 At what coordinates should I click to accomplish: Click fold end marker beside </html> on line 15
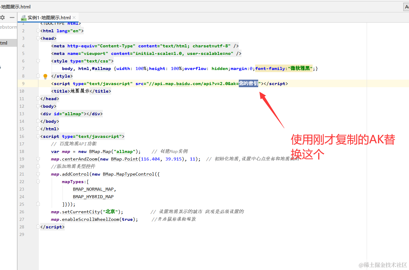coord(38,129)
